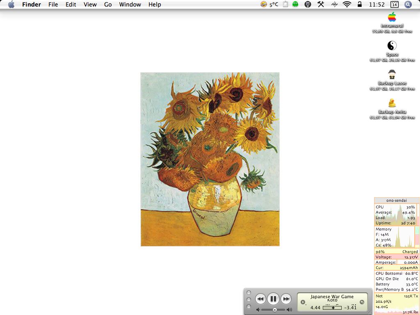The width and height of the screenshot is (420, 315).
Task: Click the A: 317M memory line
Action: tap(383, 240)
